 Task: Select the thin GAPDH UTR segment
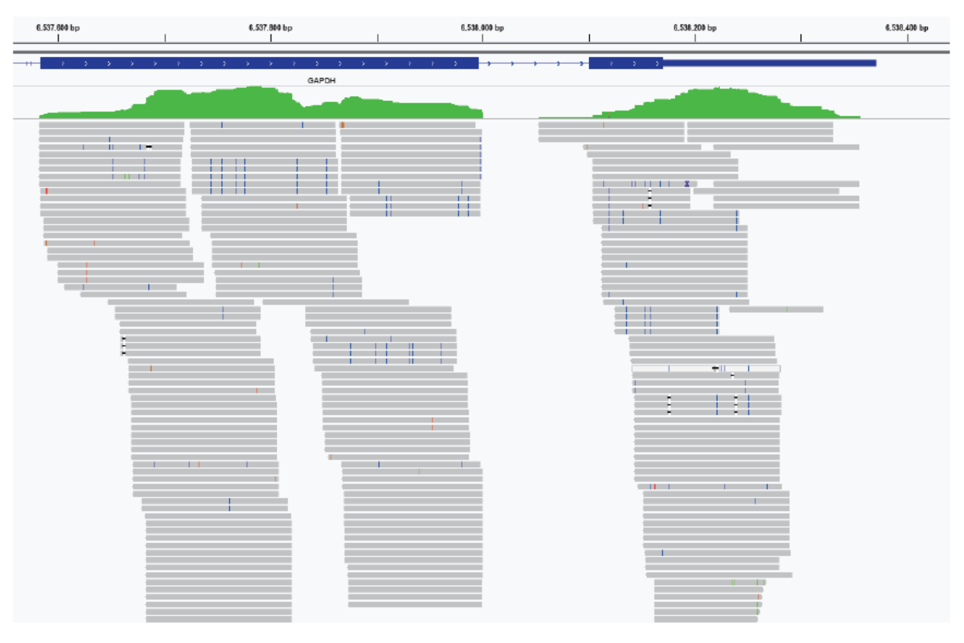769,64
